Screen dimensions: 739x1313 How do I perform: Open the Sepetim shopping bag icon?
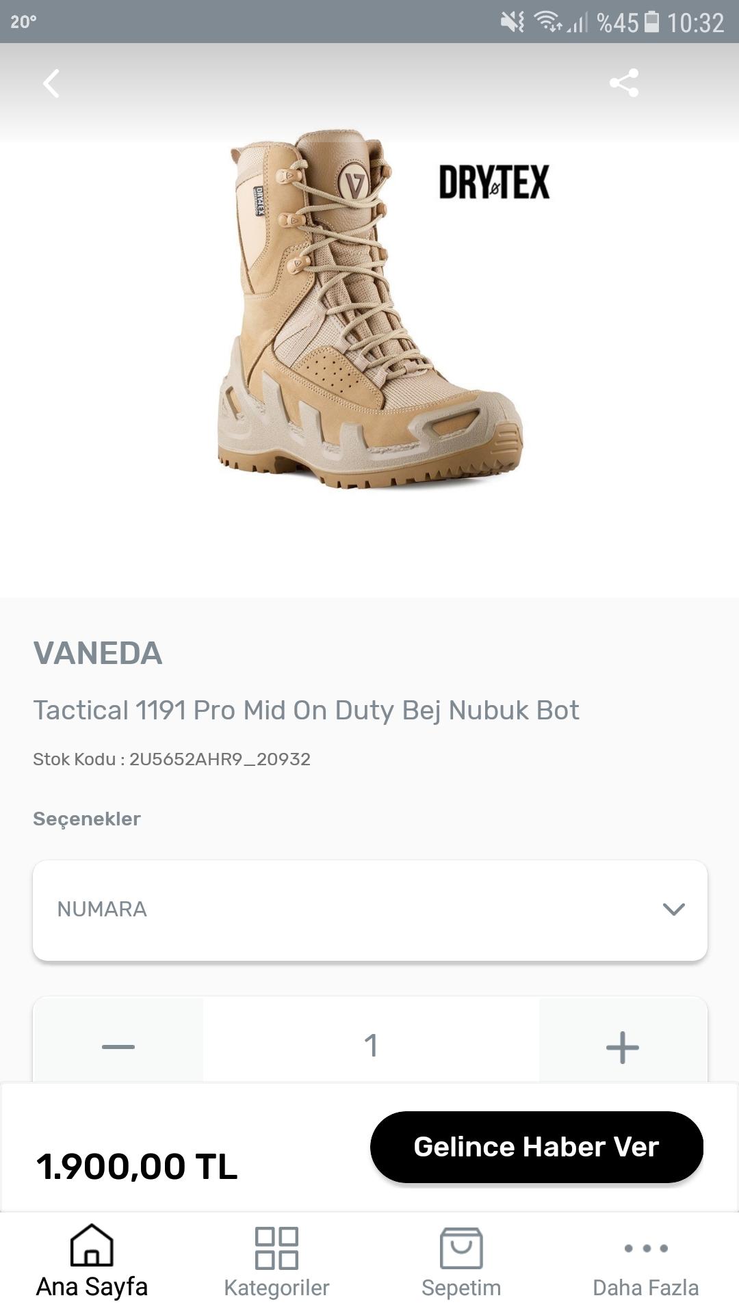pos(461,1248)
